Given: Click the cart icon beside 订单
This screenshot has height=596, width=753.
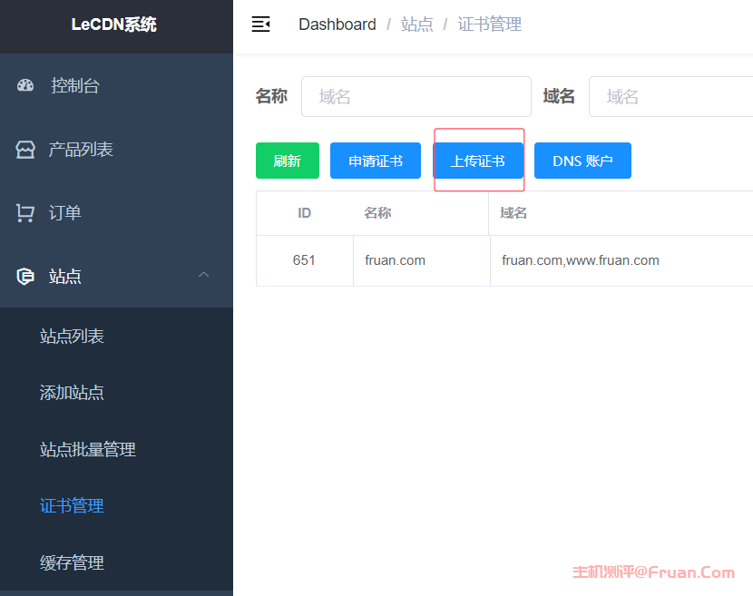Looking at the screenshot, I should 25,213.
